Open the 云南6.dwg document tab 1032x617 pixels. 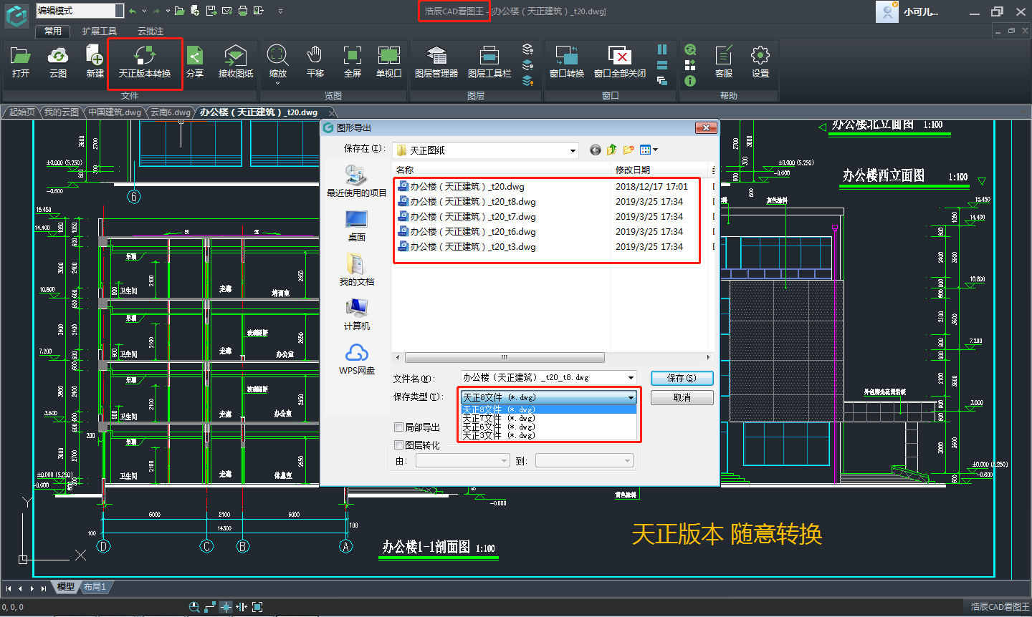coord(171,112)
